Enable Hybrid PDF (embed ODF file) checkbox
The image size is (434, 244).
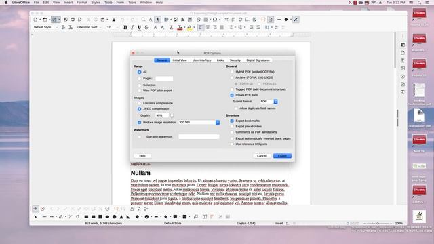(232, 72)
